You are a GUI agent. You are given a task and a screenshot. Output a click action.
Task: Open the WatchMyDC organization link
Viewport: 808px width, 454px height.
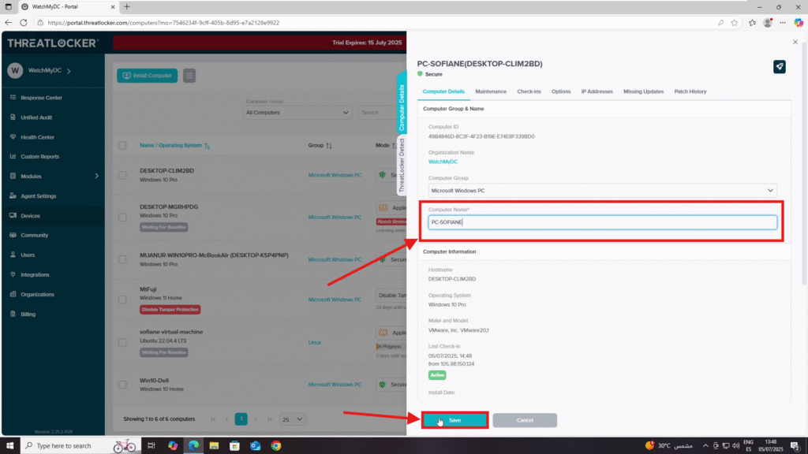(x=443, y=162)
